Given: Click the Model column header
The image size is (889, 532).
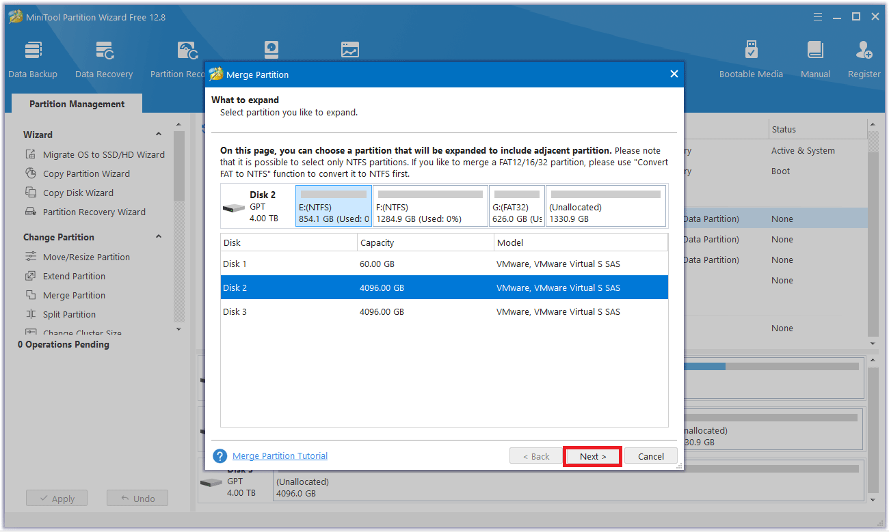Looking at the screenshot, I should tap(581, 242).
